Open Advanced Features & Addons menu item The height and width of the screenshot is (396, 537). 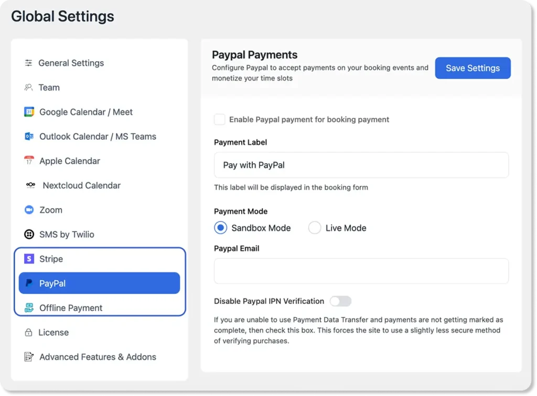click(98, 357)
